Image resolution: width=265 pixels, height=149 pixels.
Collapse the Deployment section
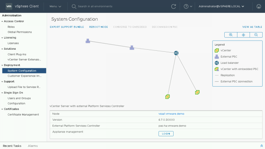[x=2, y=66]
